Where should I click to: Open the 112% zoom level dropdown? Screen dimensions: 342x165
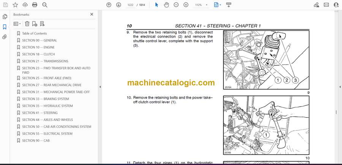200,5
